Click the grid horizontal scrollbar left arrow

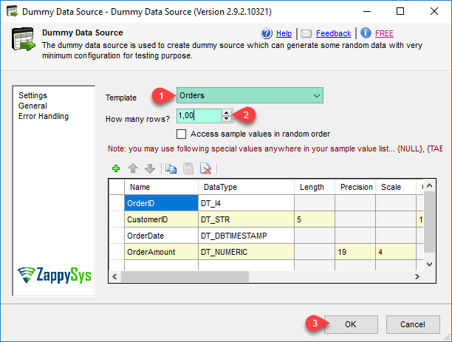(x=114, y=276)
